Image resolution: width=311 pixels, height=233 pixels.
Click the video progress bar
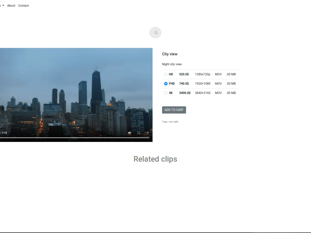click(75, 138)
